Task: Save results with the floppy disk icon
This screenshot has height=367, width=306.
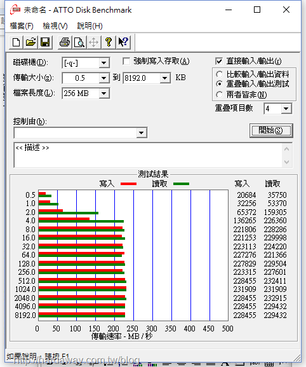Action: click(x=45, y=43)
